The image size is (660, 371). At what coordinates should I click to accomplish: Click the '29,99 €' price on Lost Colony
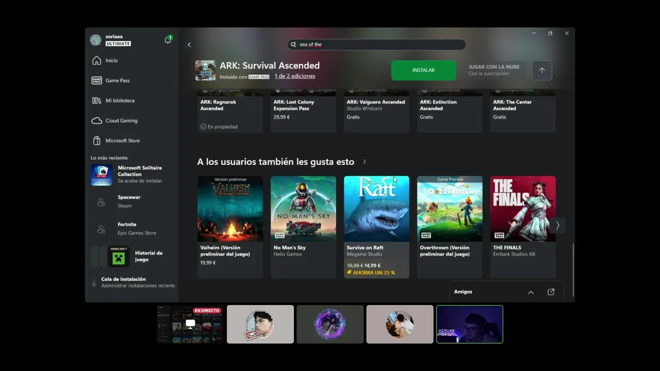click(x=282, y=117)
